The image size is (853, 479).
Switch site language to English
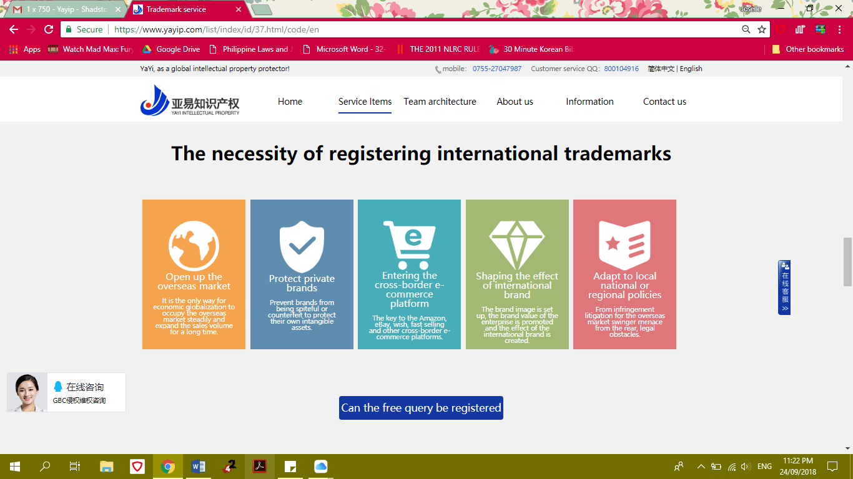[x=691, y=69]
